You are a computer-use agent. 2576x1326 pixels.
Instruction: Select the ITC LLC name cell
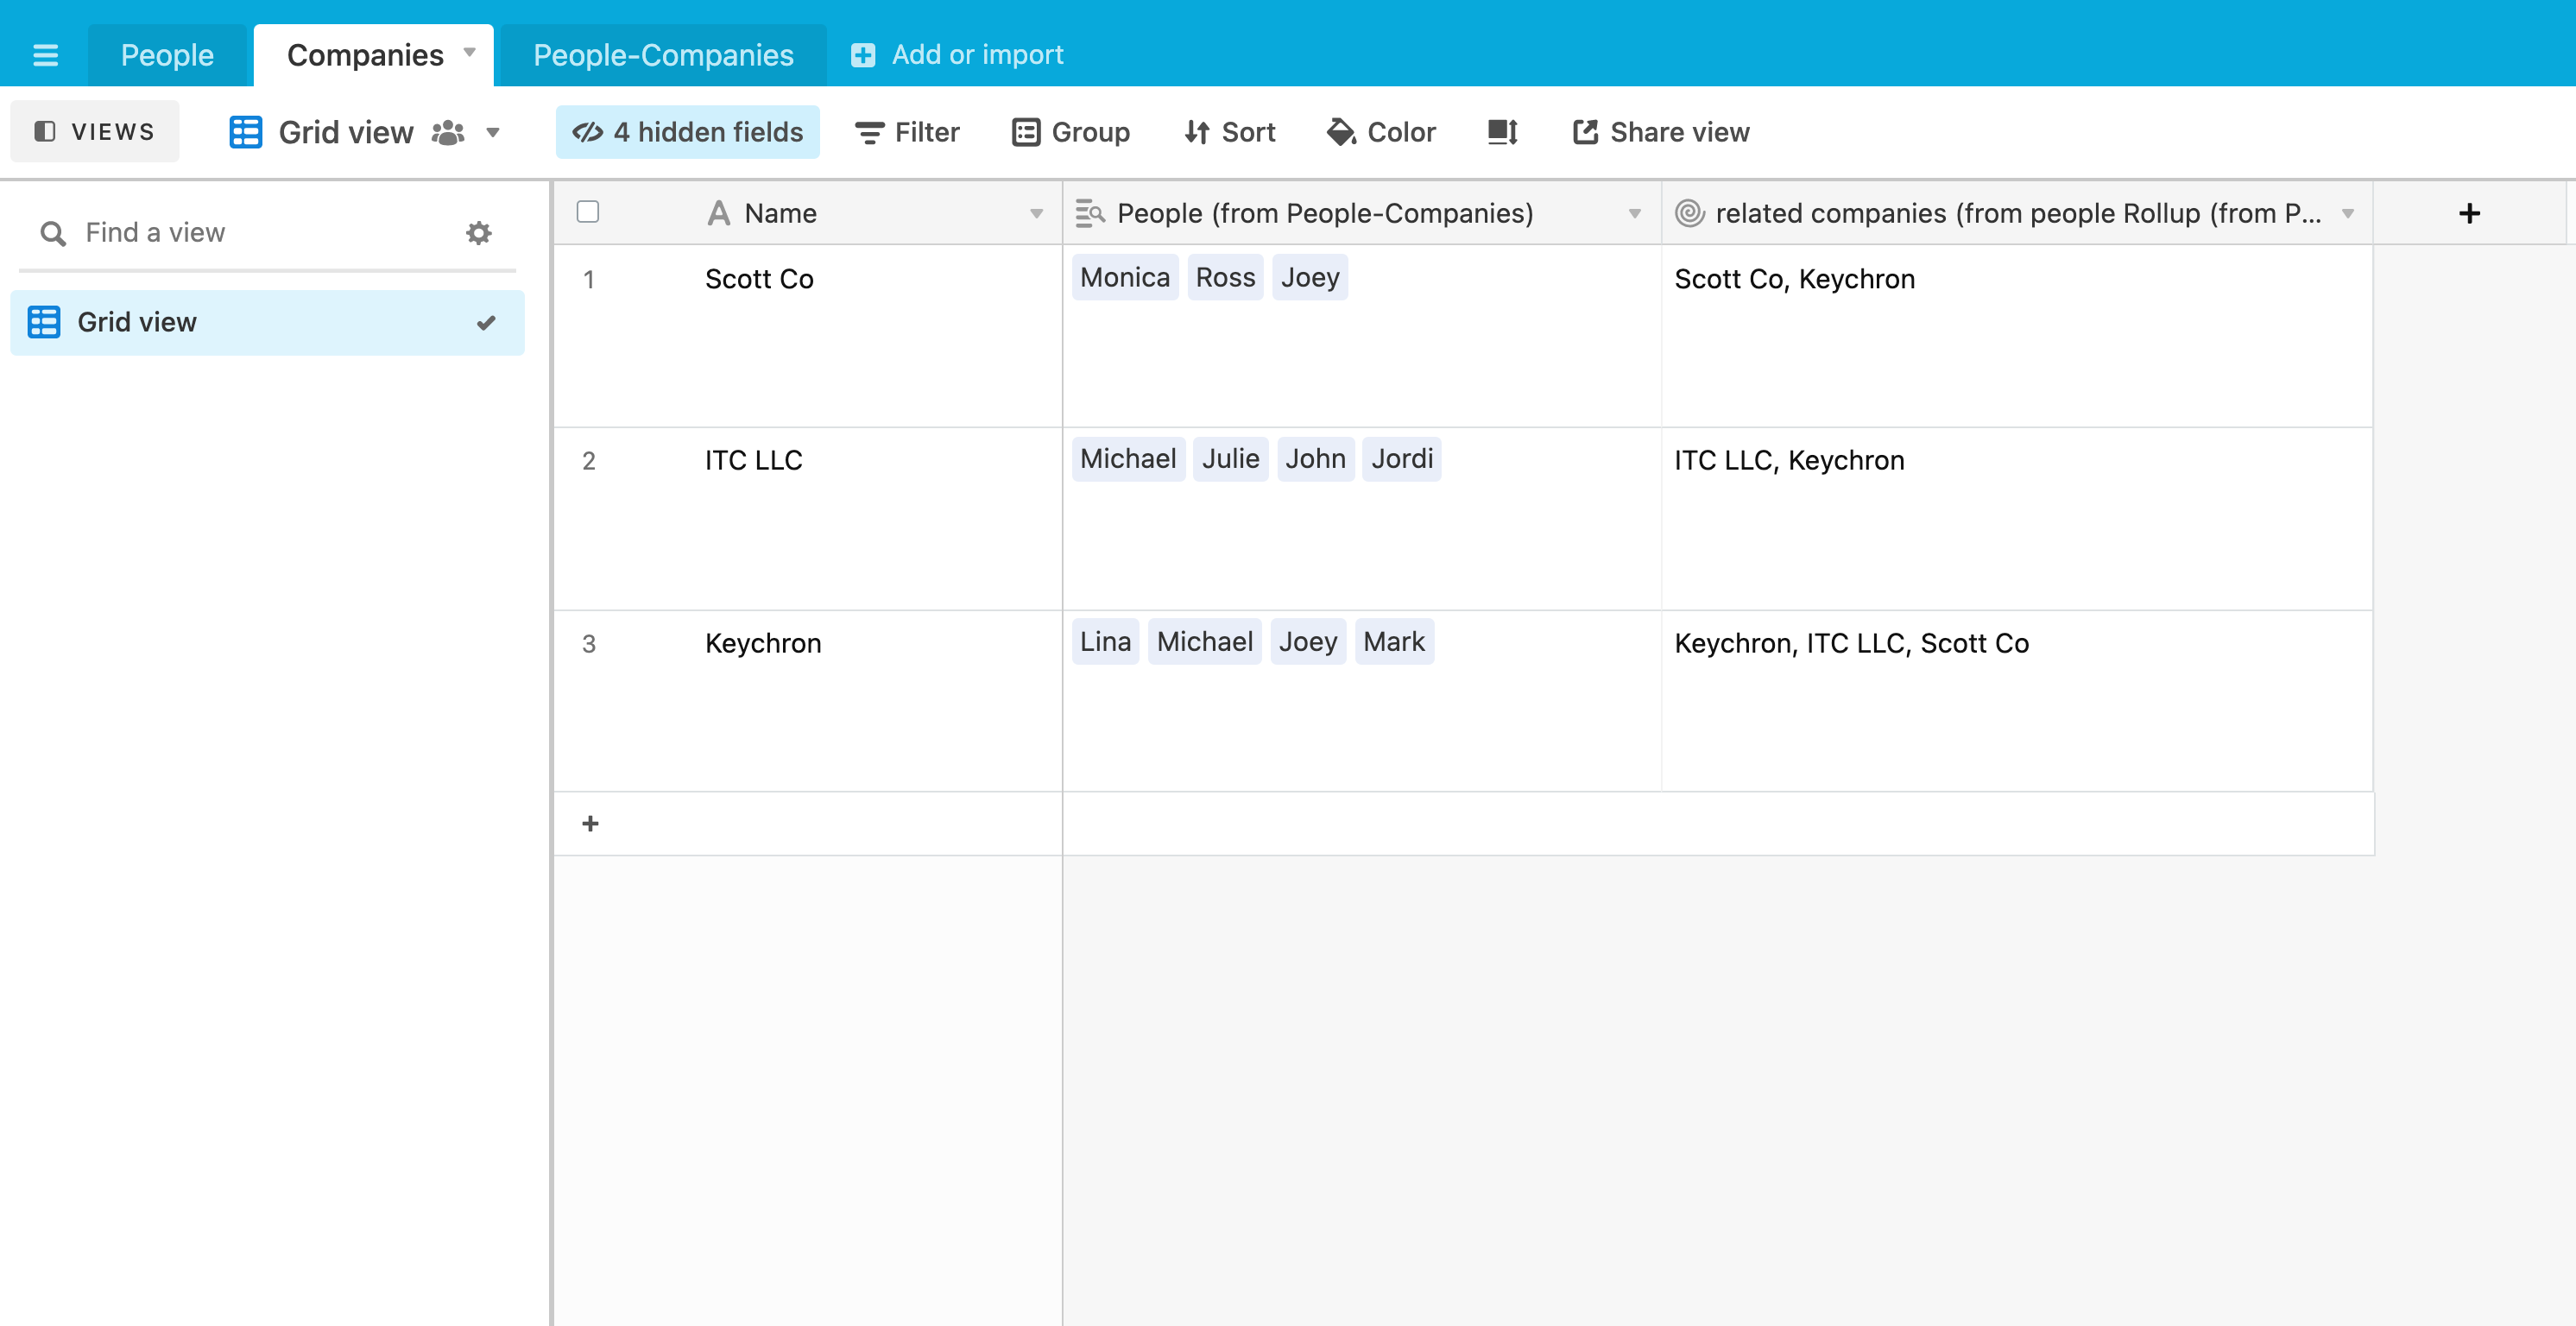pos(808,519)
